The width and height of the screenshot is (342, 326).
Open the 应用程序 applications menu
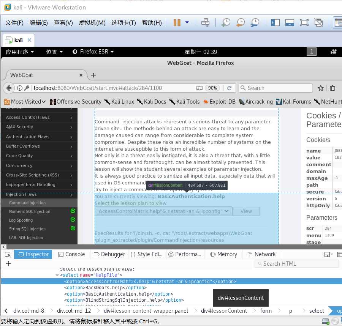click(20, 52)
